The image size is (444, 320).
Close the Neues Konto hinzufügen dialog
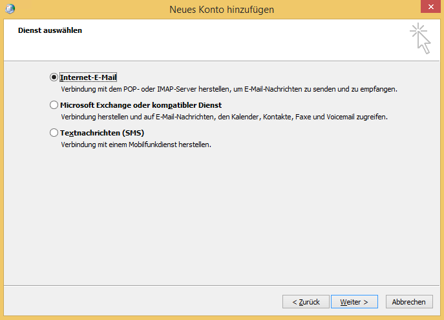click(427, 8)
